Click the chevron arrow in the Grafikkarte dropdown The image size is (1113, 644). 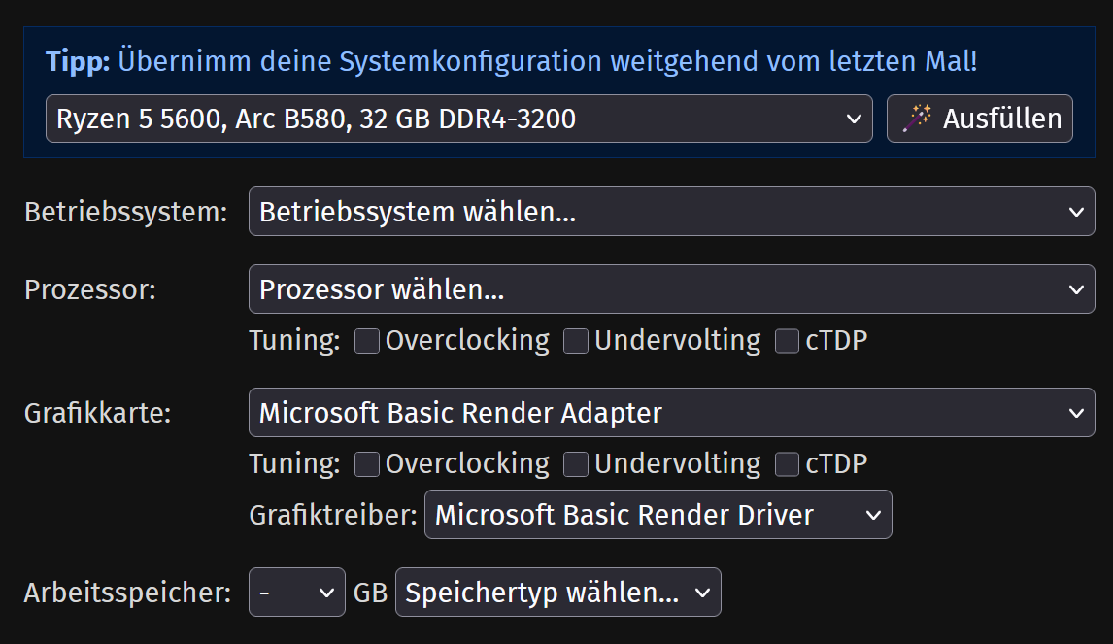click(x=1076, y=413)
